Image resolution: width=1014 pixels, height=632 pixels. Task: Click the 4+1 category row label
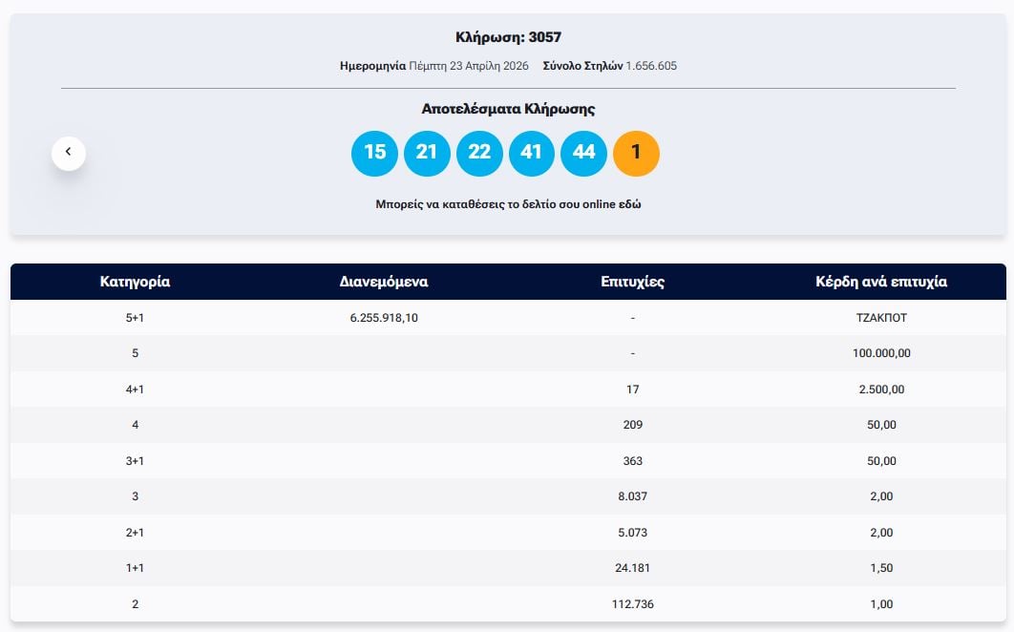pyautogui.click(x=135, y=390)
